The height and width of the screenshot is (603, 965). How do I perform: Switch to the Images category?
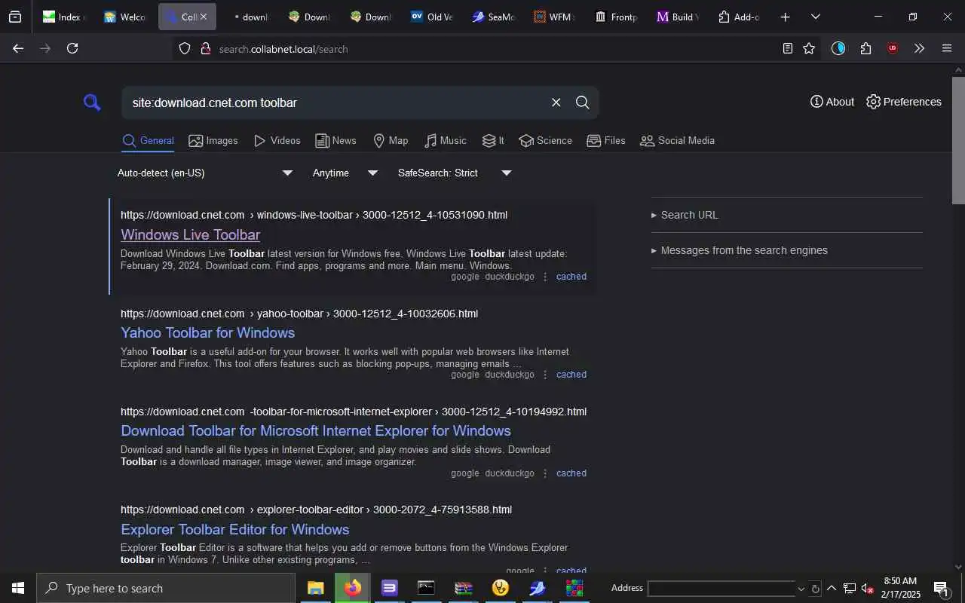click(213, 140)
